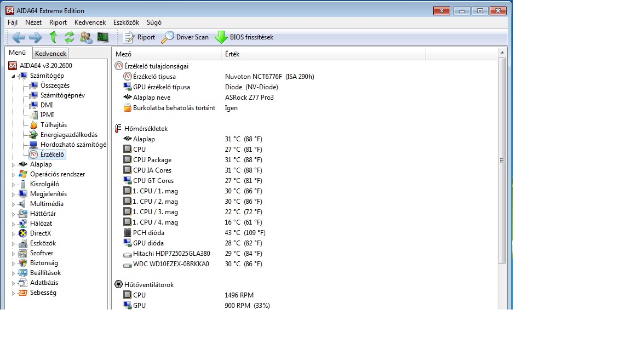Refresh with the green circular arrows icon

tap(69, 37)
